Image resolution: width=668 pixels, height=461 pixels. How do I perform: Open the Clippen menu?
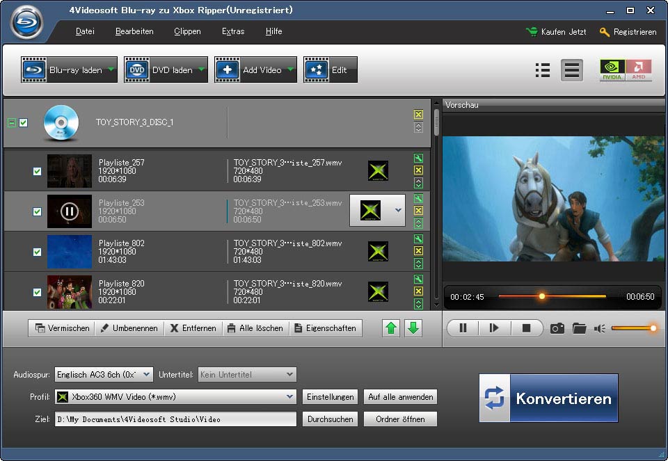pyautogui.click(x=187, y=31)
